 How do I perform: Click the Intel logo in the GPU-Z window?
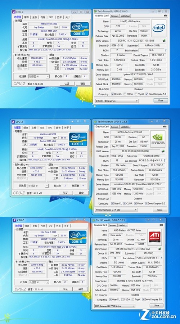(159, 28)
